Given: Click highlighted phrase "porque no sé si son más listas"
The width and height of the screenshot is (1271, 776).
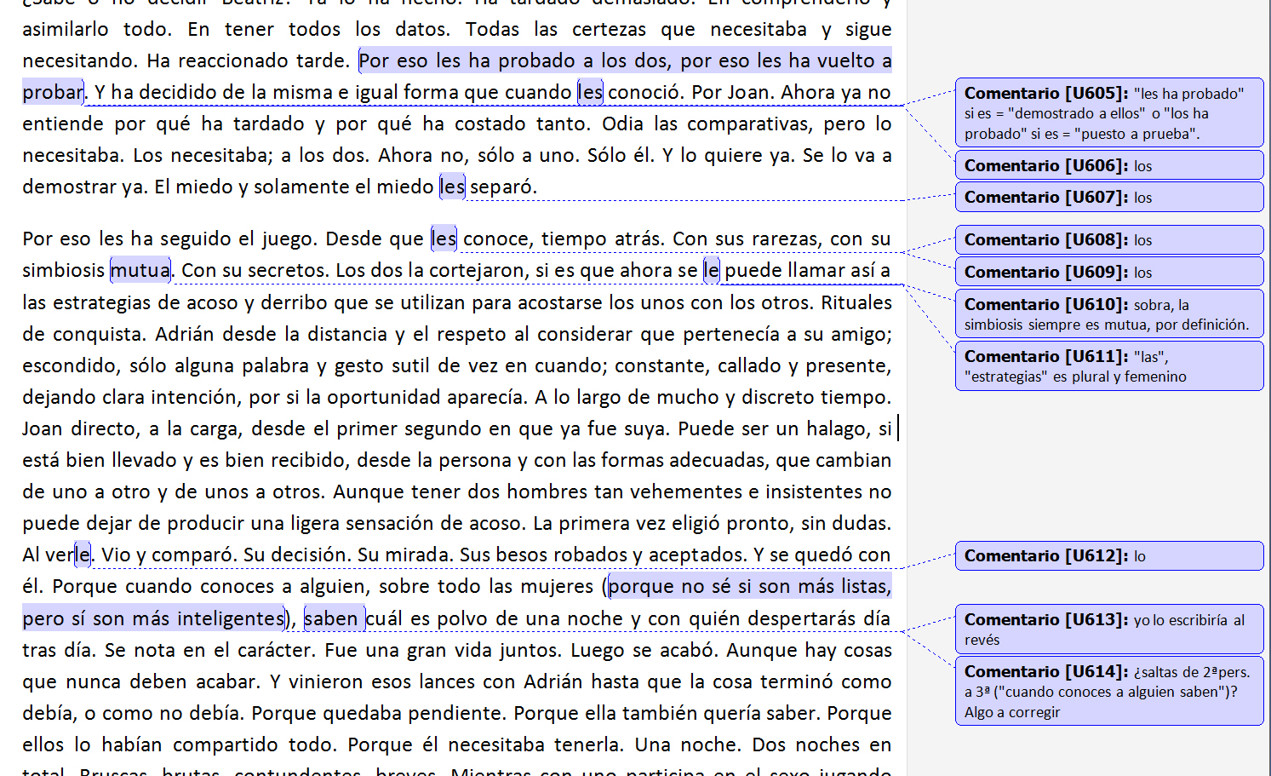Looking at the screenshot, I should [749, 586].
